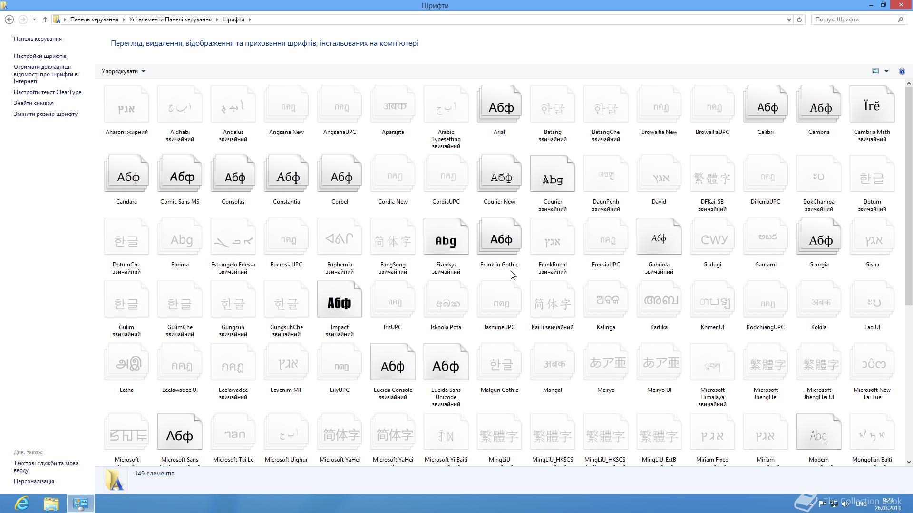Select the Microsoft Sans Serif font icon
The image size is (913, 513).
click(180, 432)
